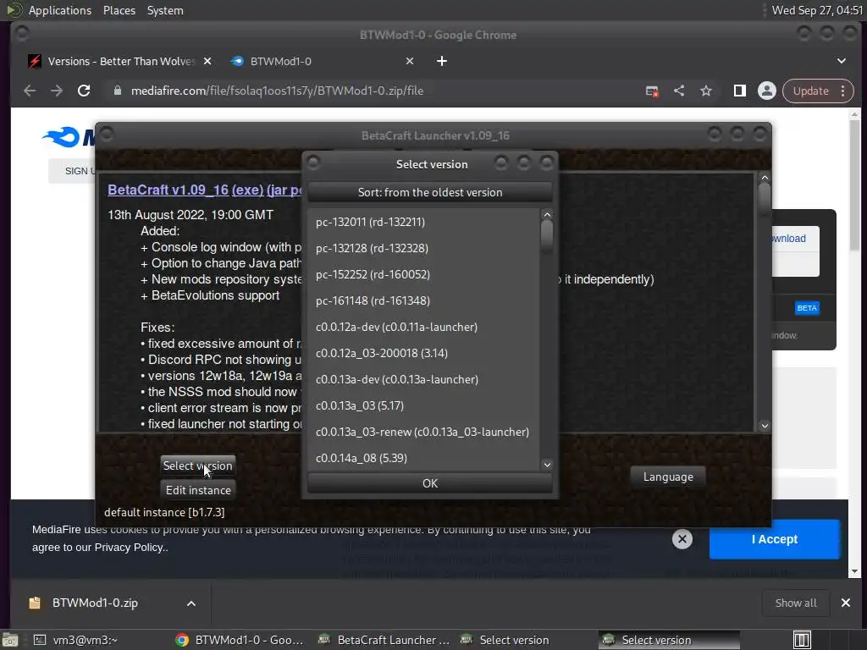Open the Language button in launcher
This screenshot has width=867, height=650.
668,477
